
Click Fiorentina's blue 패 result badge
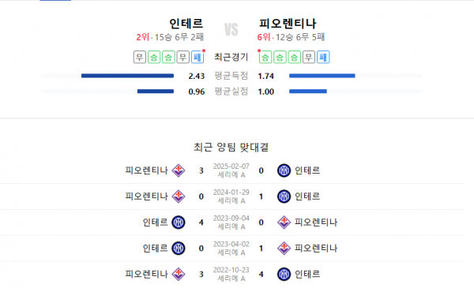[323, 57]
